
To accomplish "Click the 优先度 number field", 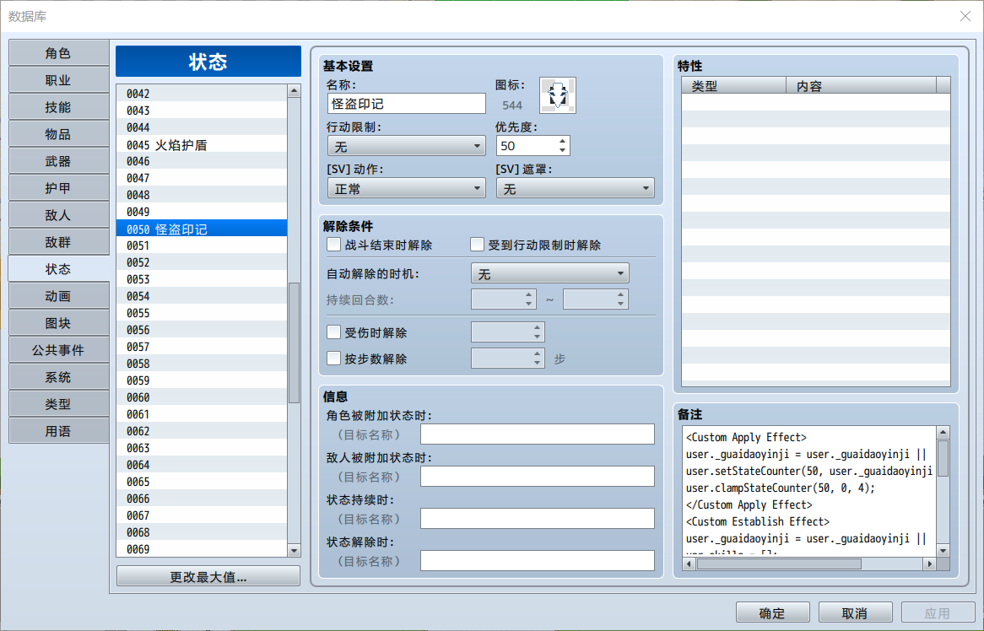I will (x=527, y=146).
